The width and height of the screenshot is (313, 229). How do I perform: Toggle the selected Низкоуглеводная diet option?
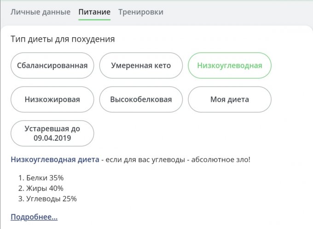tap(230, 65)
